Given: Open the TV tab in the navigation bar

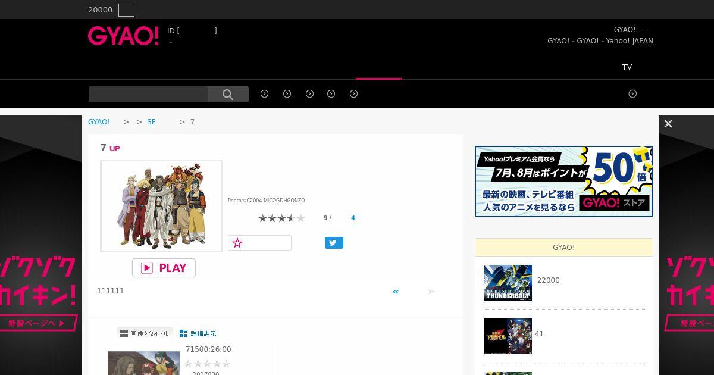Looking at the screenshot, I should (x=627, y=67).
